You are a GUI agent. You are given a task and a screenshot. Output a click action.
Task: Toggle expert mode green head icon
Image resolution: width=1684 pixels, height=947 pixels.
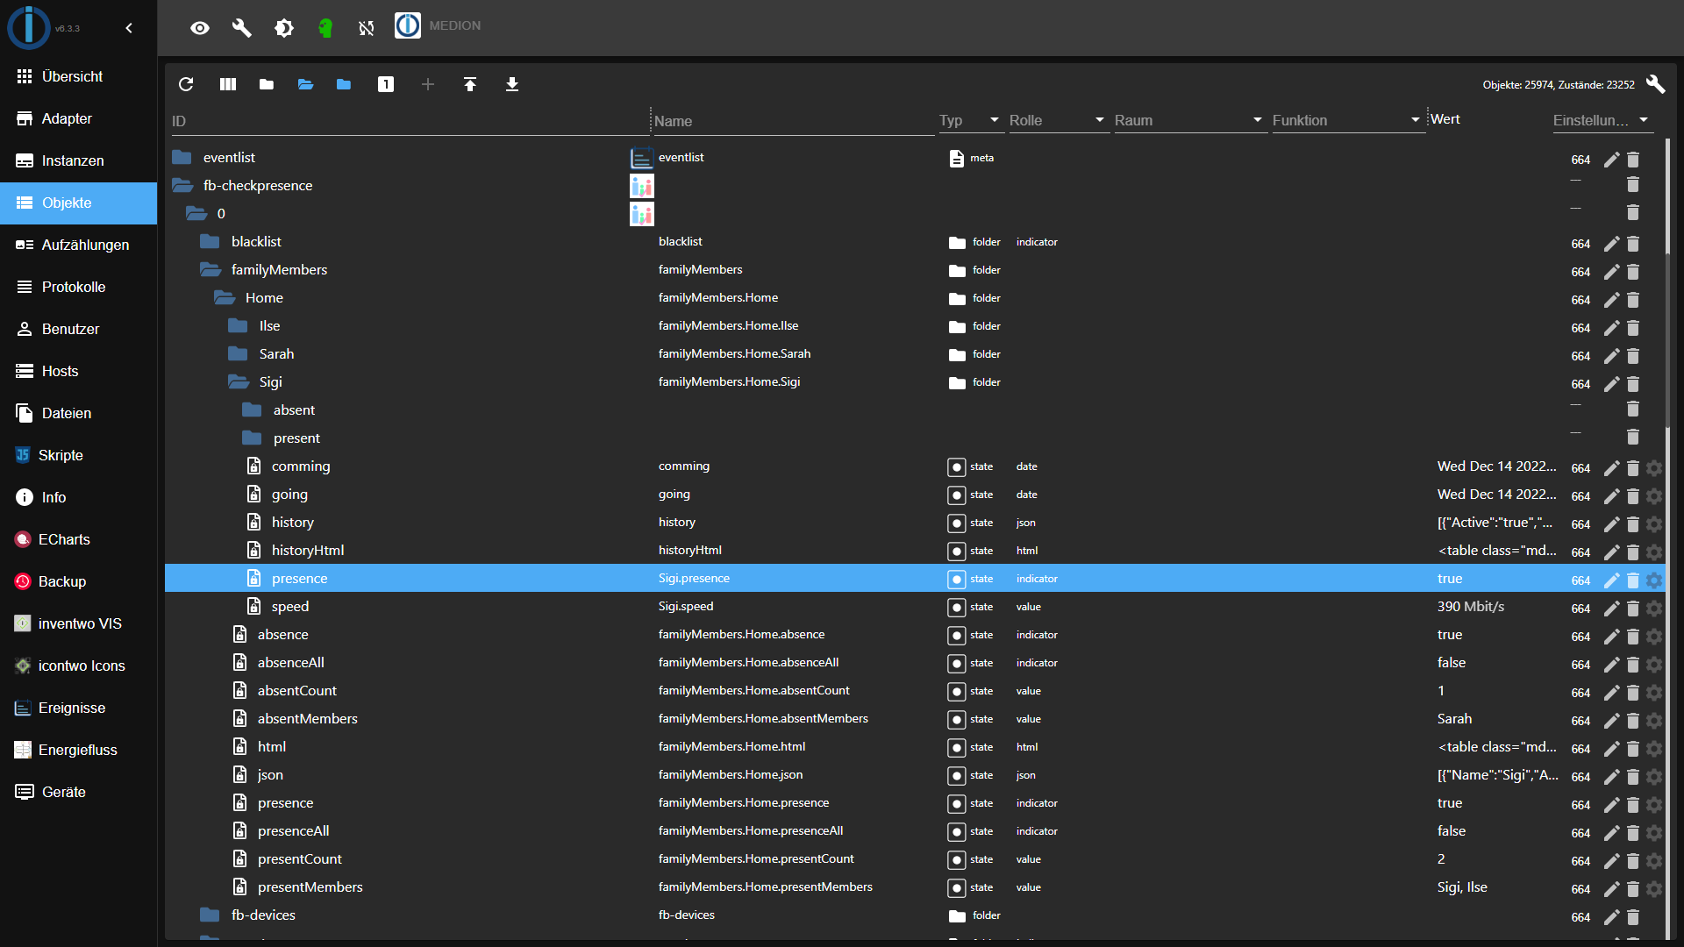(x=325, y=28)
